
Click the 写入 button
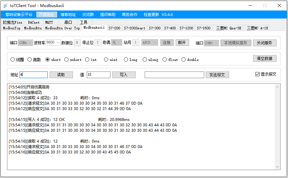point(124,75)
